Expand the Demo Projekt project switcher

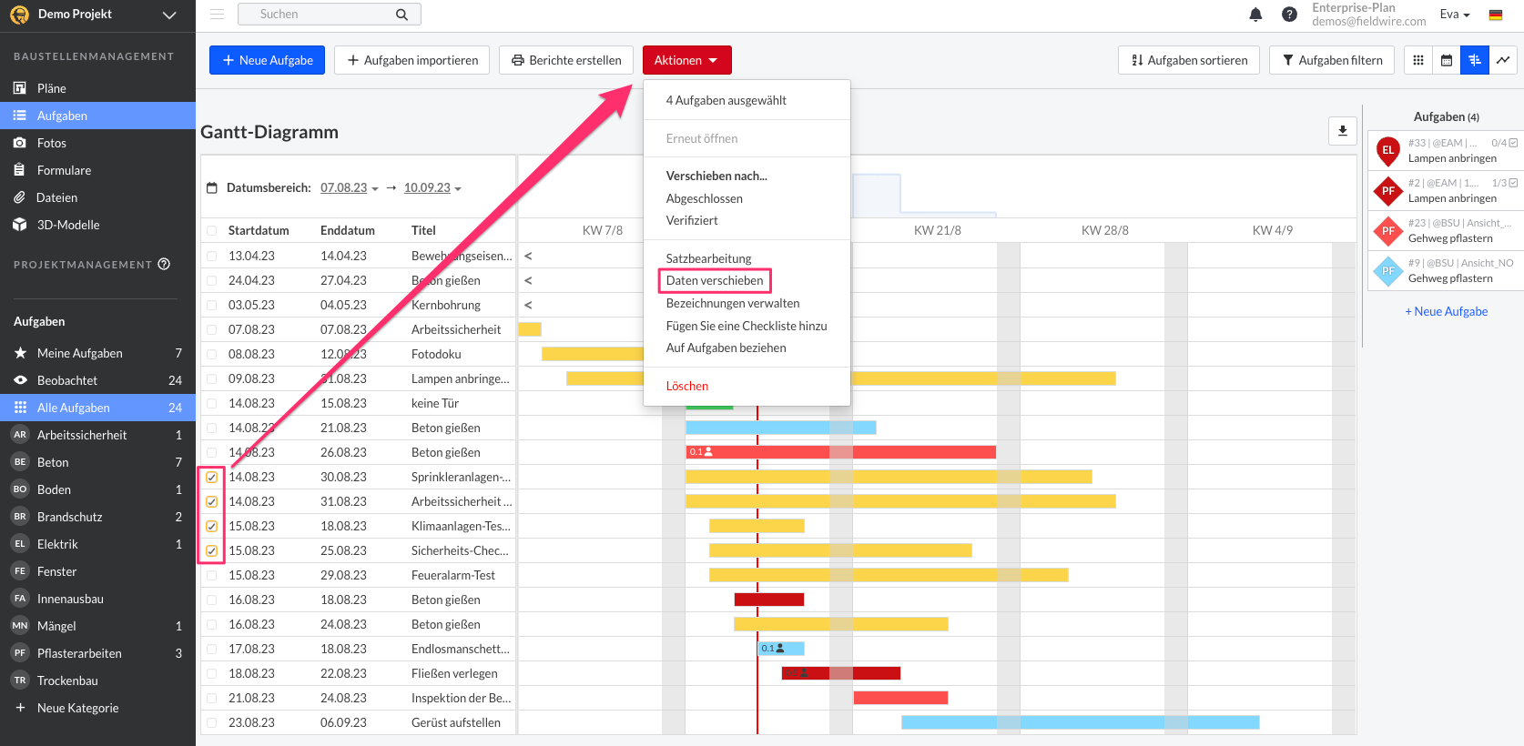point(168,15)
